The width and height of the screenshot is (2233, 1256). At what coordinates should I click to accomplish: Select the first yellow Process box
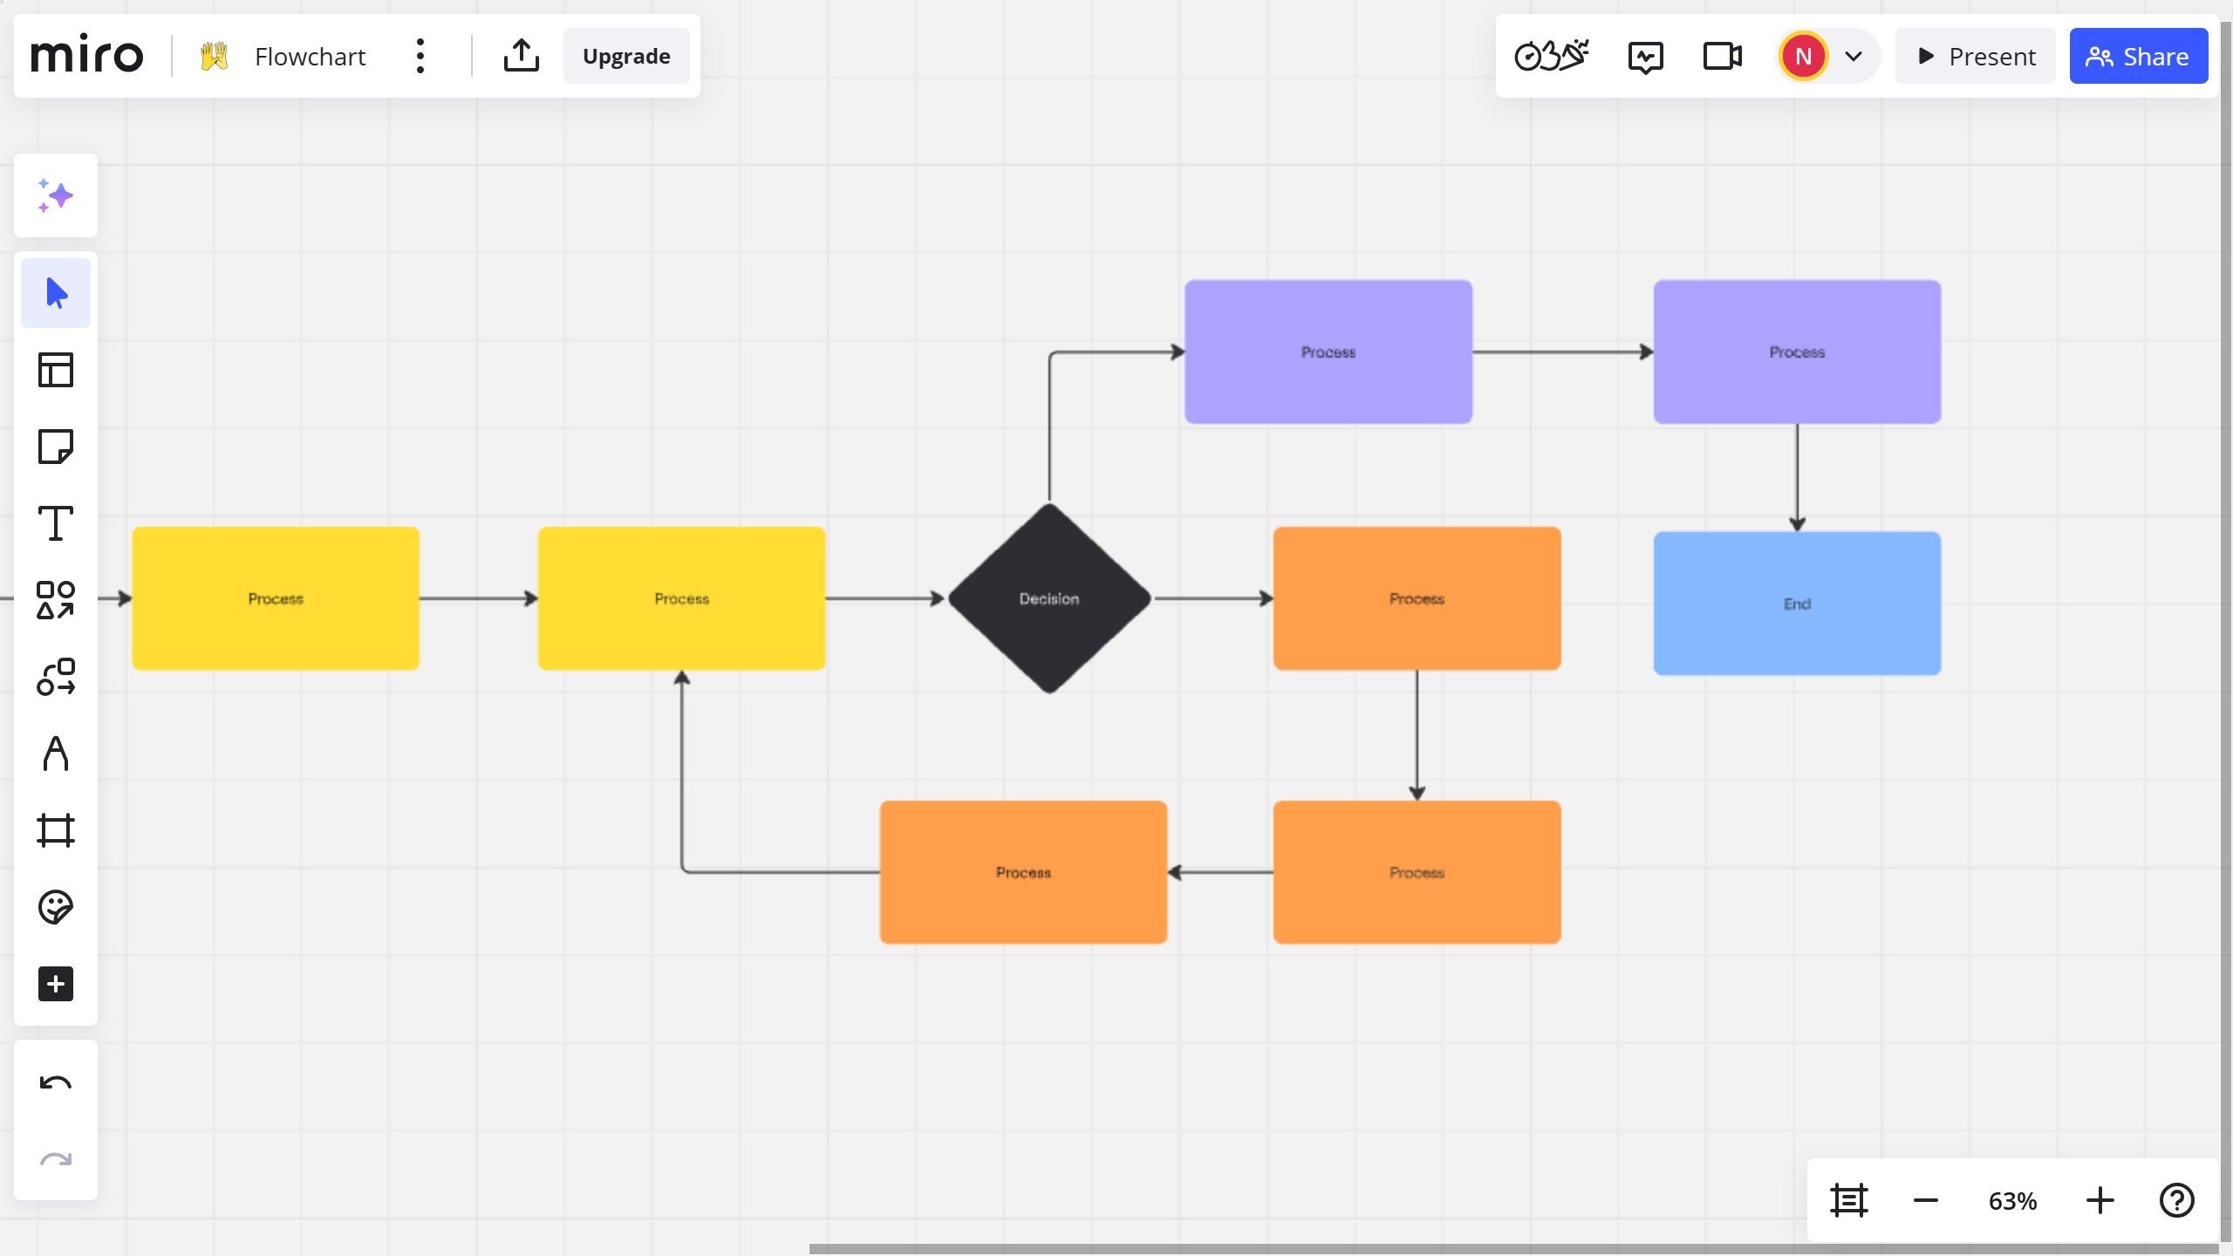276,598
